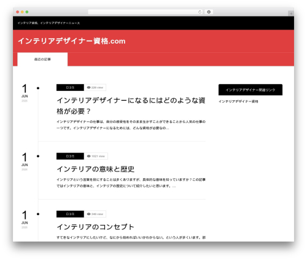The width and height of the screenshot is (307, 260).
Task: Click excerpt starting インテリアデザイナーの仕事は
Action: pyautogui.click(x=131, y=125)
